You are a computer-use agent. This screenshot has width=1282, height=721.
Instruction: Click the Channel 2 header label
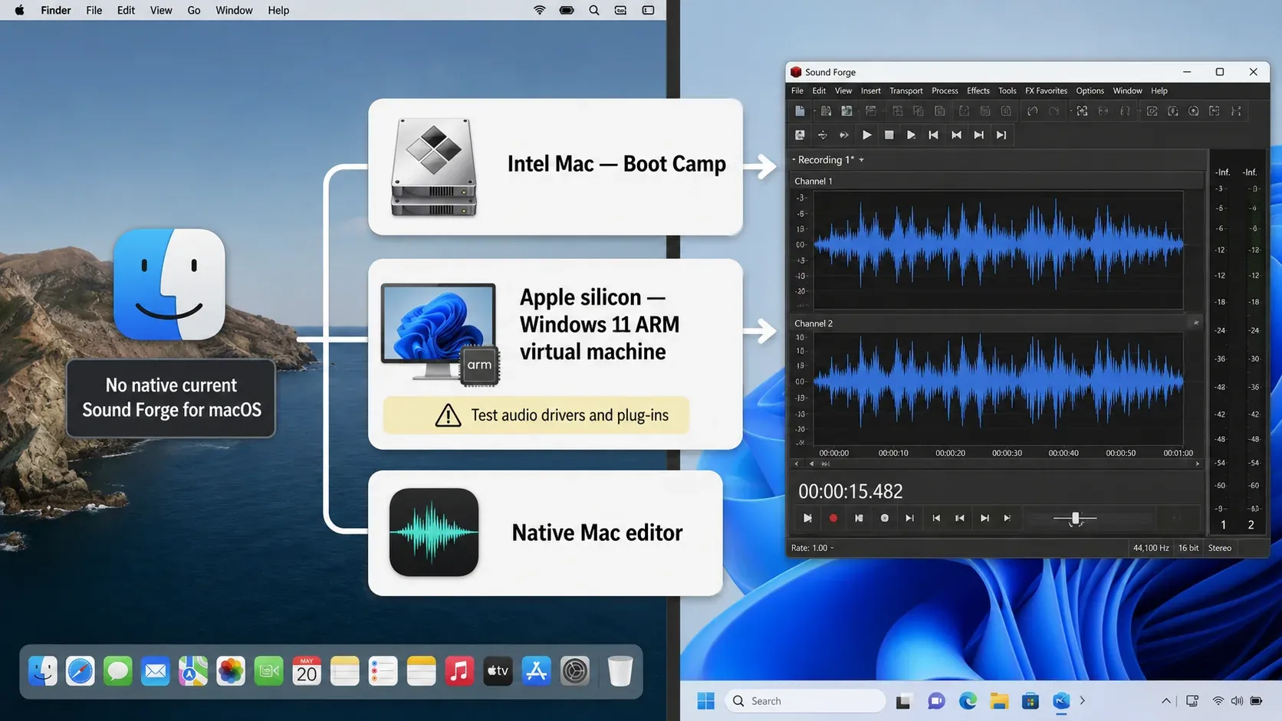[814, 323]
